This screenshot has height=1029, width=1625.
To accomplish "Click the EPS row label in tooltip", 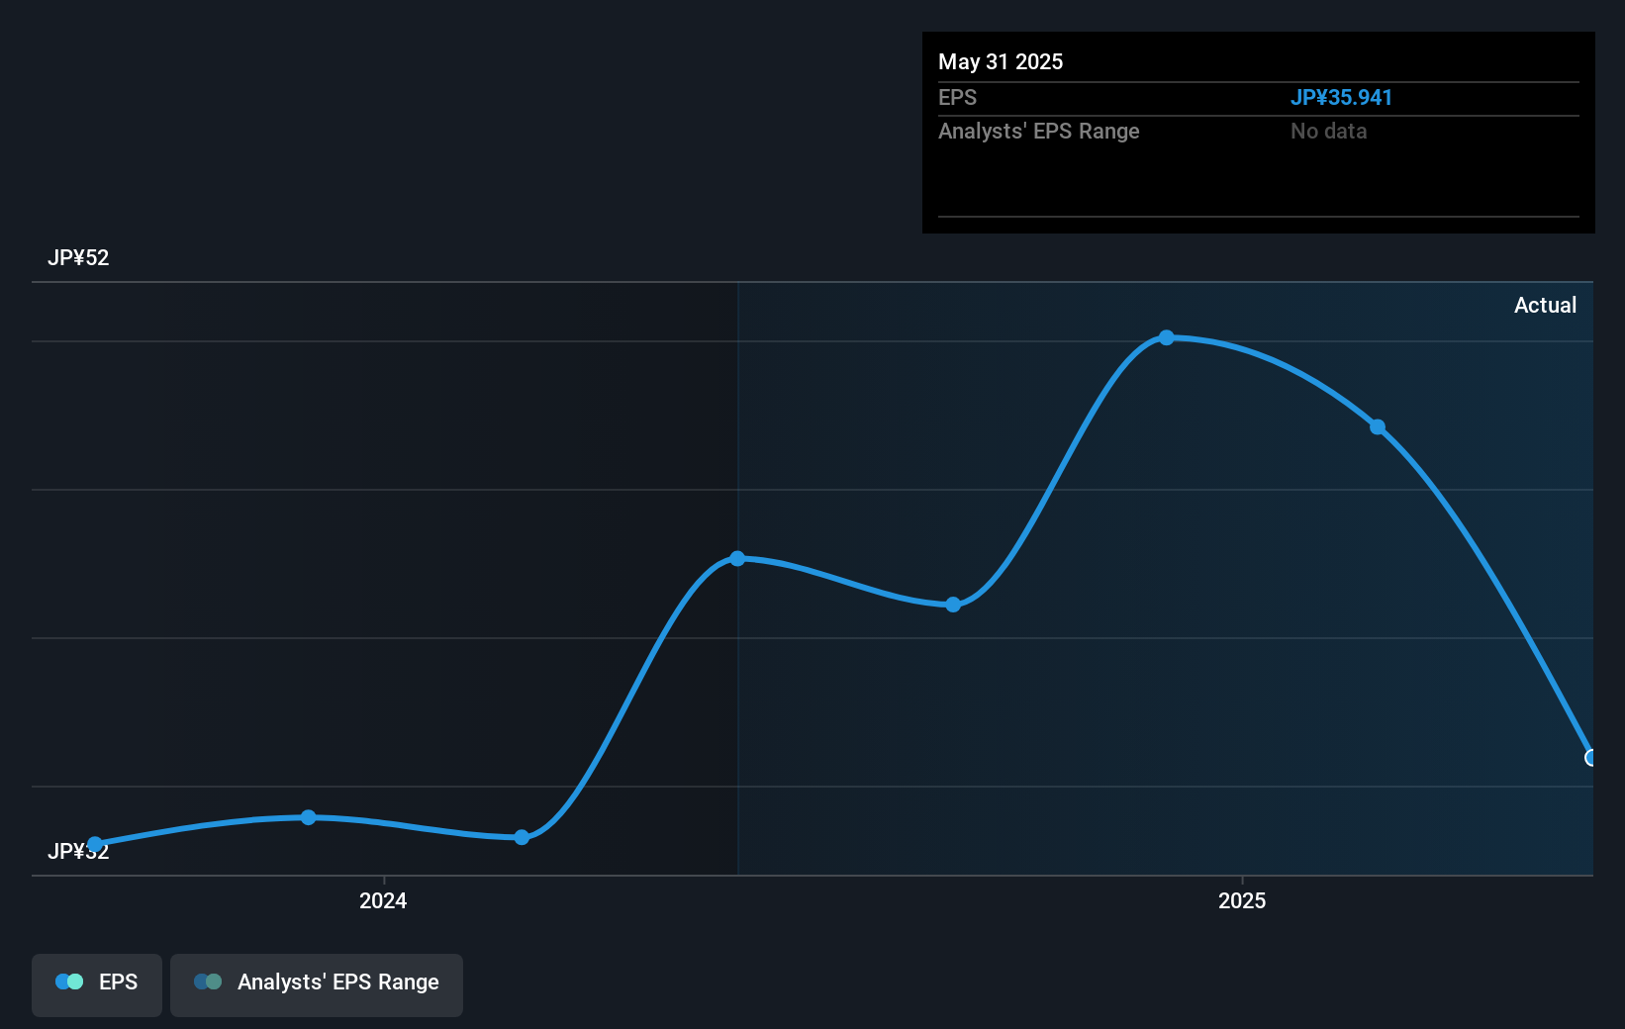I will pos(957,98).
